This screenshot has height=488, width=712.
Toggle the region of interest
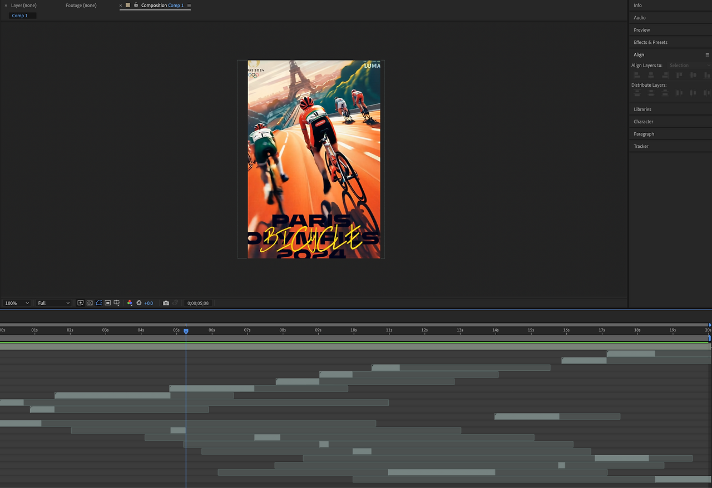[x=108, y=303]
